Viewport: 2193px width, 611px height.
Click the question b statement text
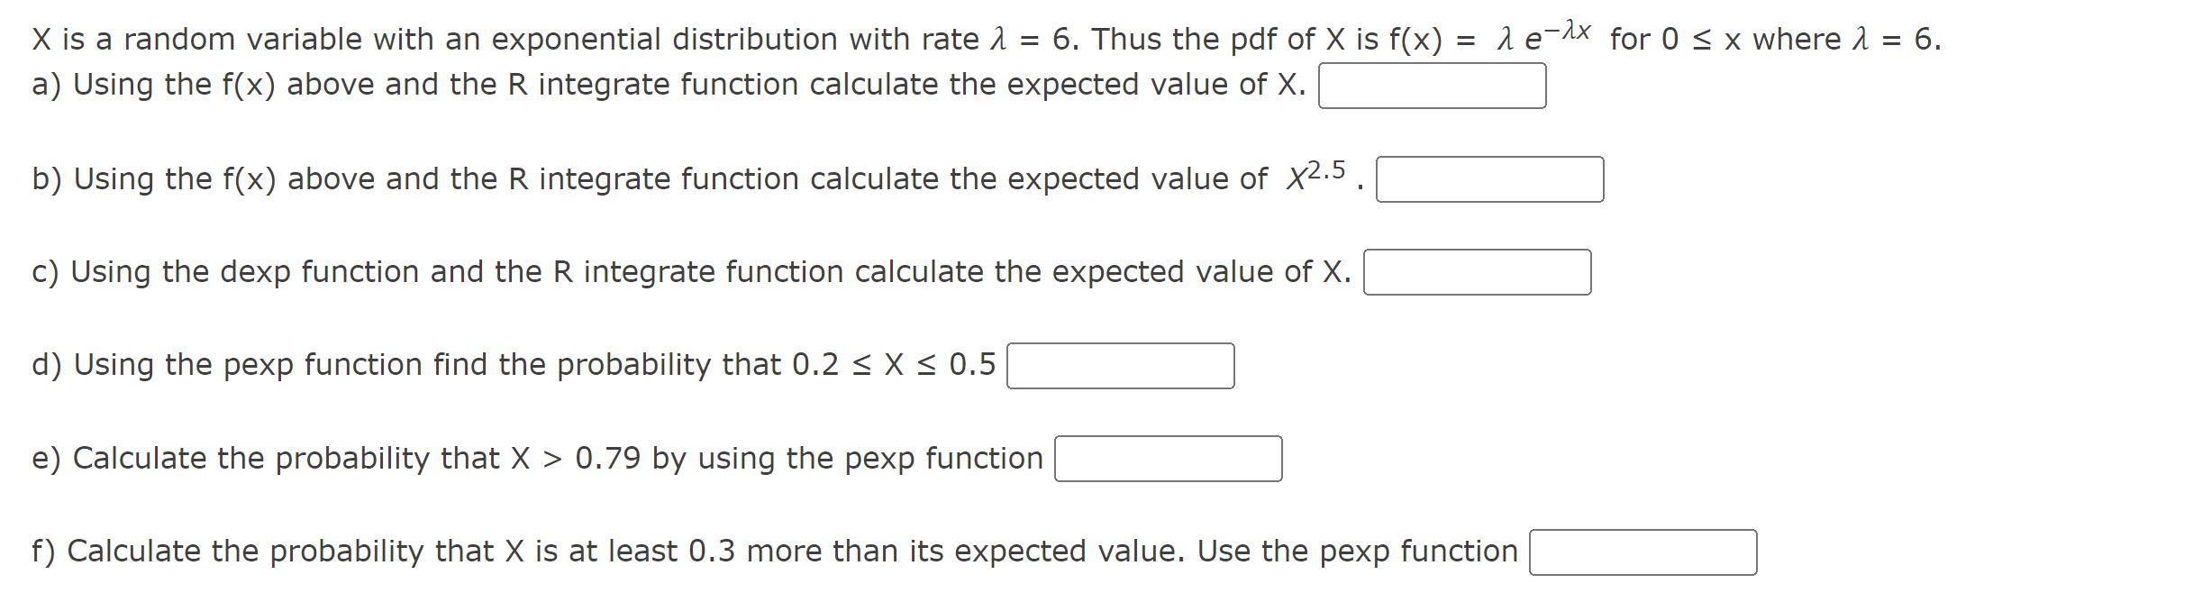click(x=631, y=178)
